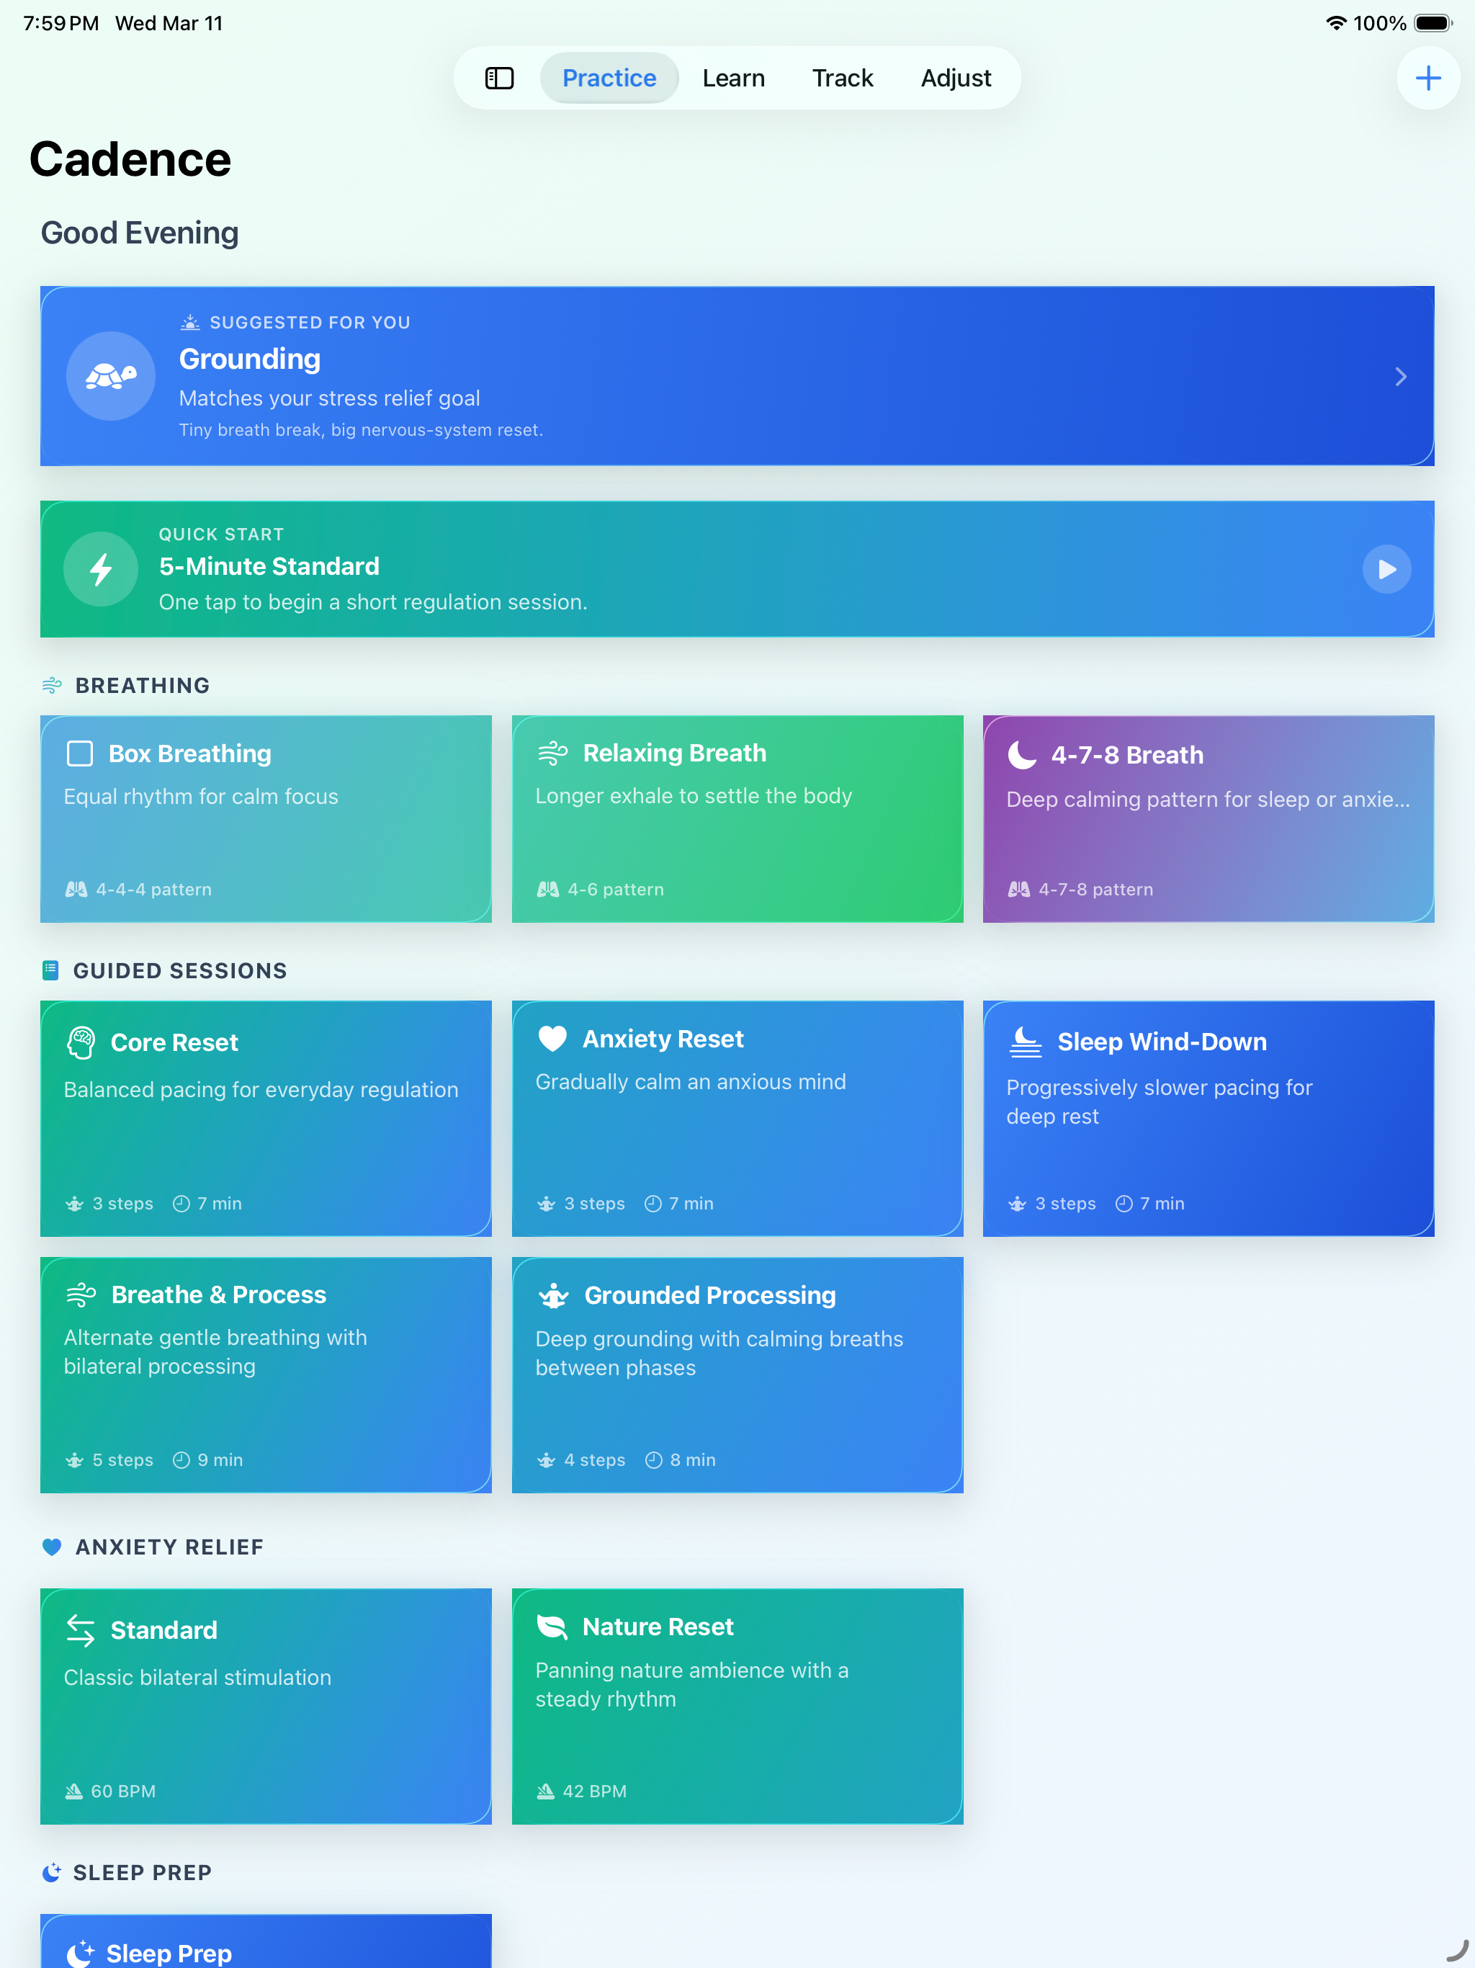Tap the Wi-Fi status icon
The image size is (1475, 1968).
point(1335,23)
